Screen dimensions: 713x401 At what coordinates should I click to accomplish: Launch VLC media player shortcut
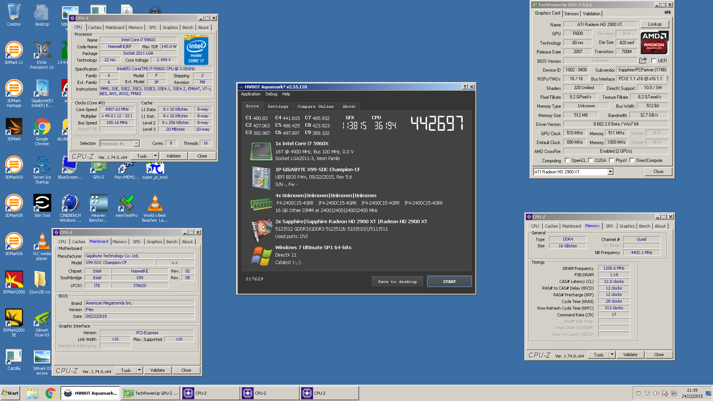tap(42, 246)
